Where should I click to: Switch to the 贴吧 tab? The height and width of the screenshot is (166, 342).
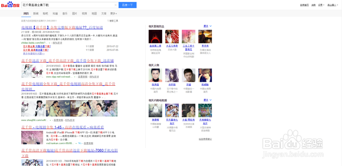tap(45, 14)
